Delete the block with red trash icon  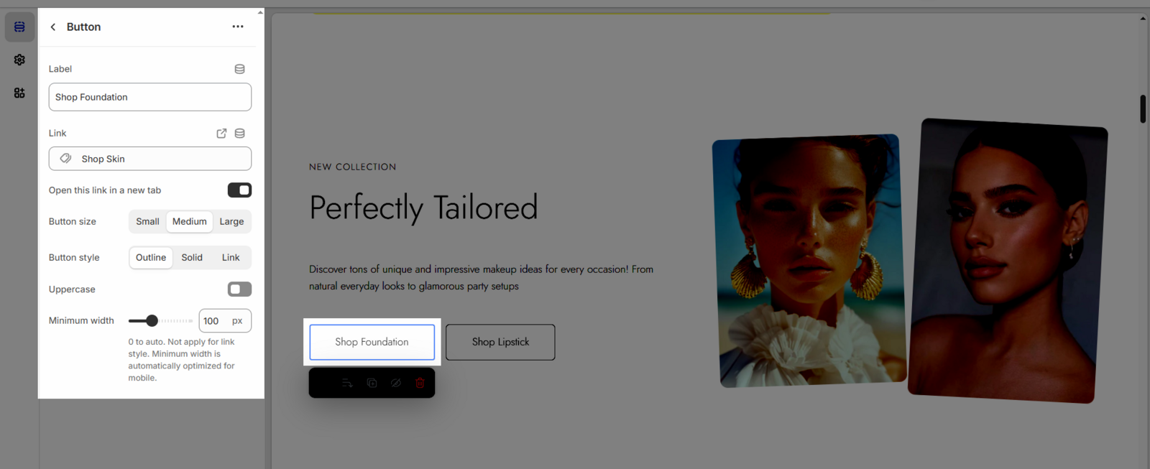pyautogui.click(x=420, y=383)
